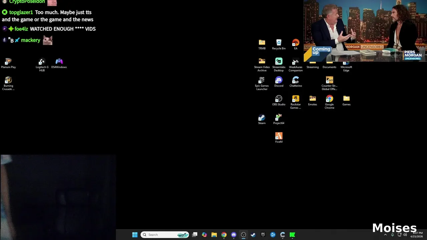Open Plarium Play shortcut
The width and height of the screenshot is (427, 240).
click(8, 63)
